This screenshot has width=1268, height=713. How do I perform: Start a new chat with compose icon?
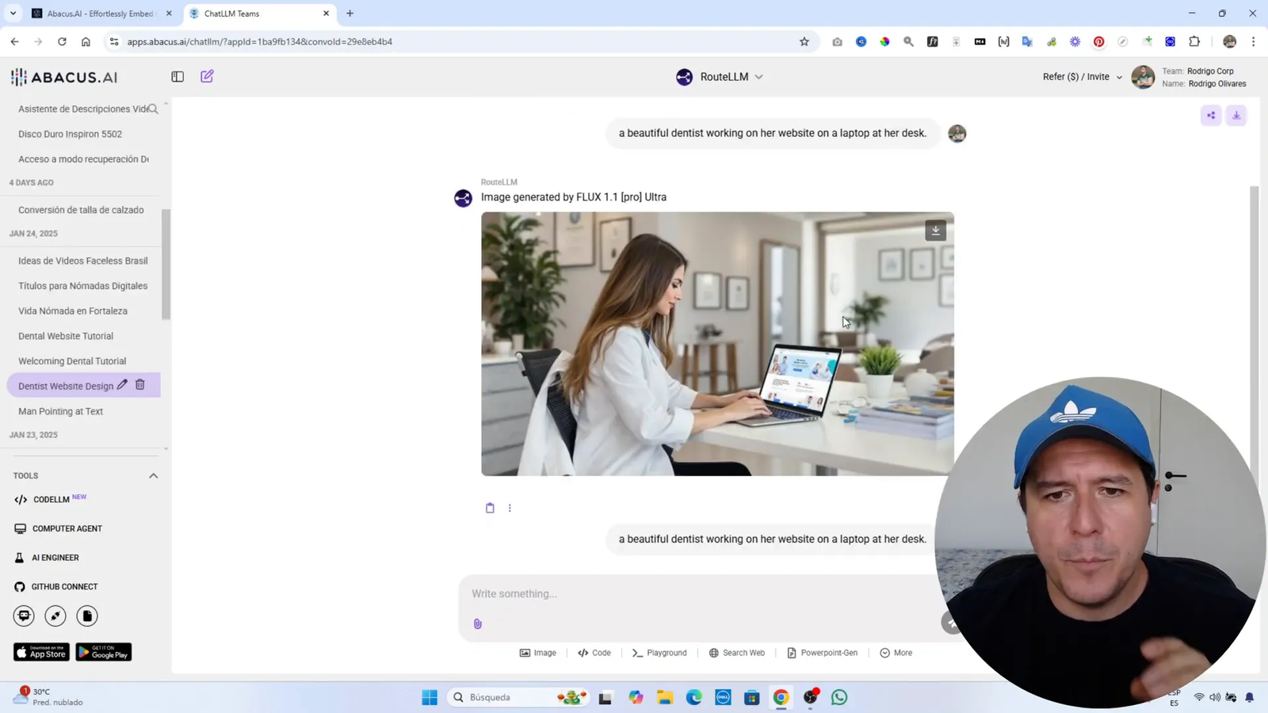(x=207, y=76)
